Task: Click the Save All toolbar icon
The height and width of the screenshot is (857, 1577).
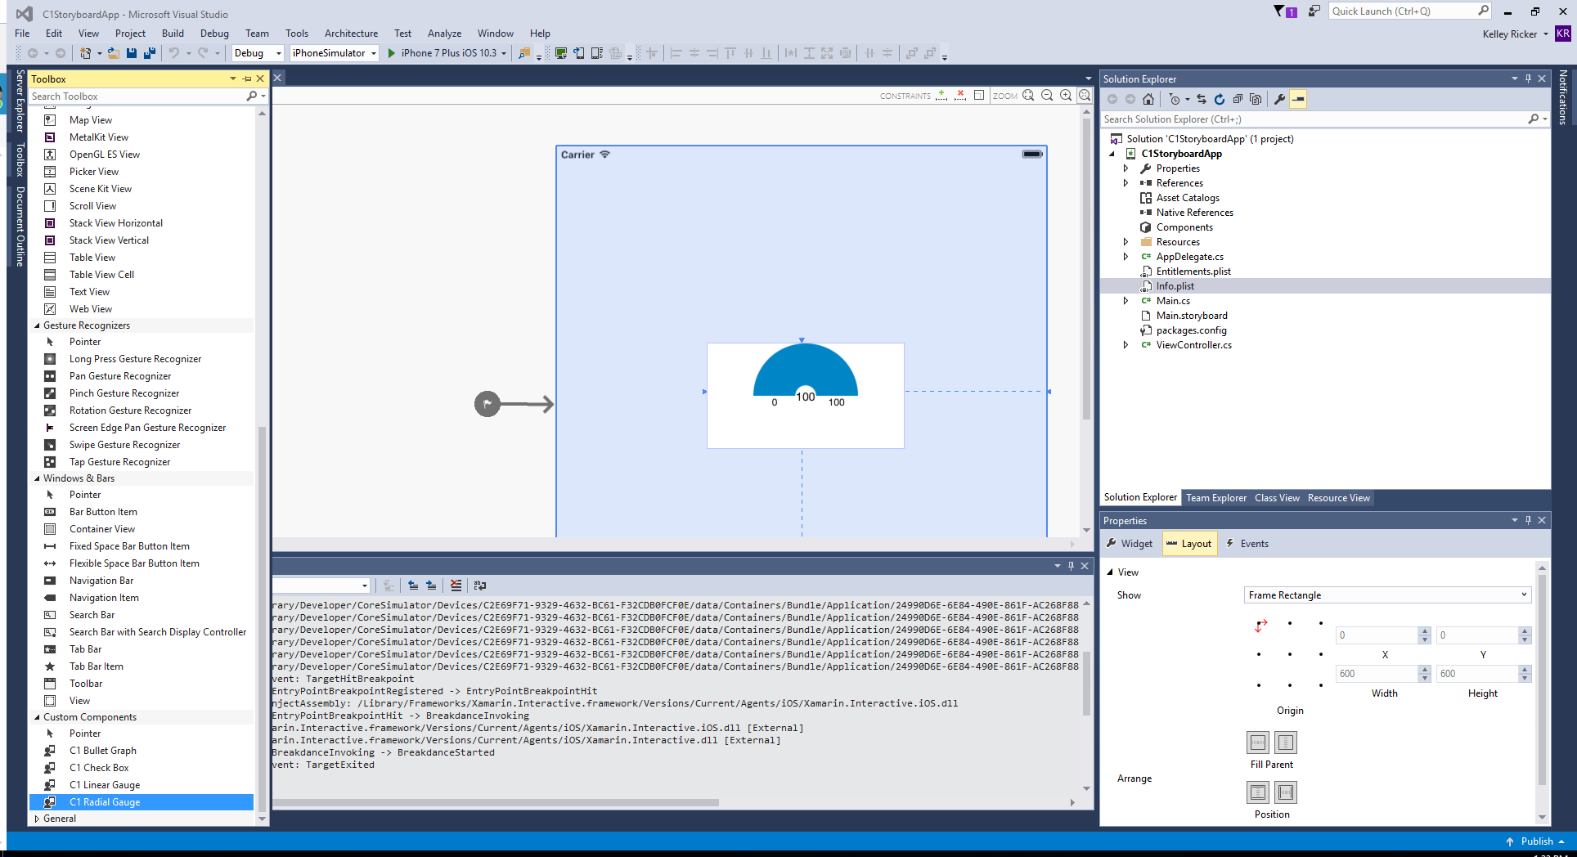Action: 150,53
